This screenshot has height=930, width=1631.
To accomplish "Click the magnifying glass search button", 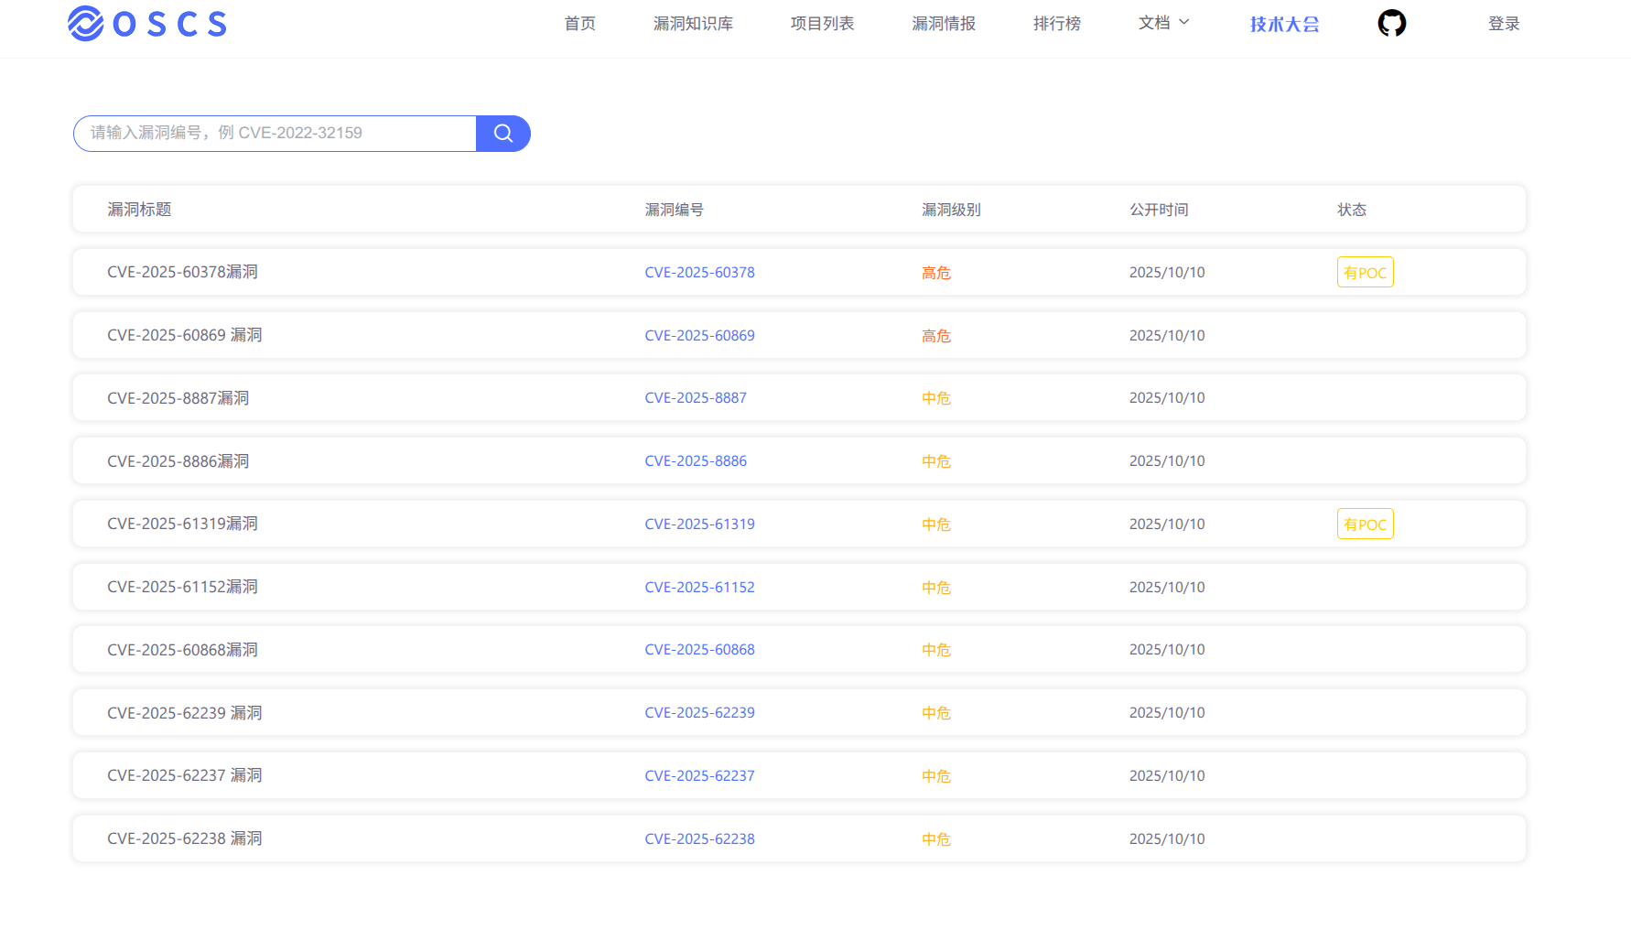I will pyautogui.click(x=502, y=134).
